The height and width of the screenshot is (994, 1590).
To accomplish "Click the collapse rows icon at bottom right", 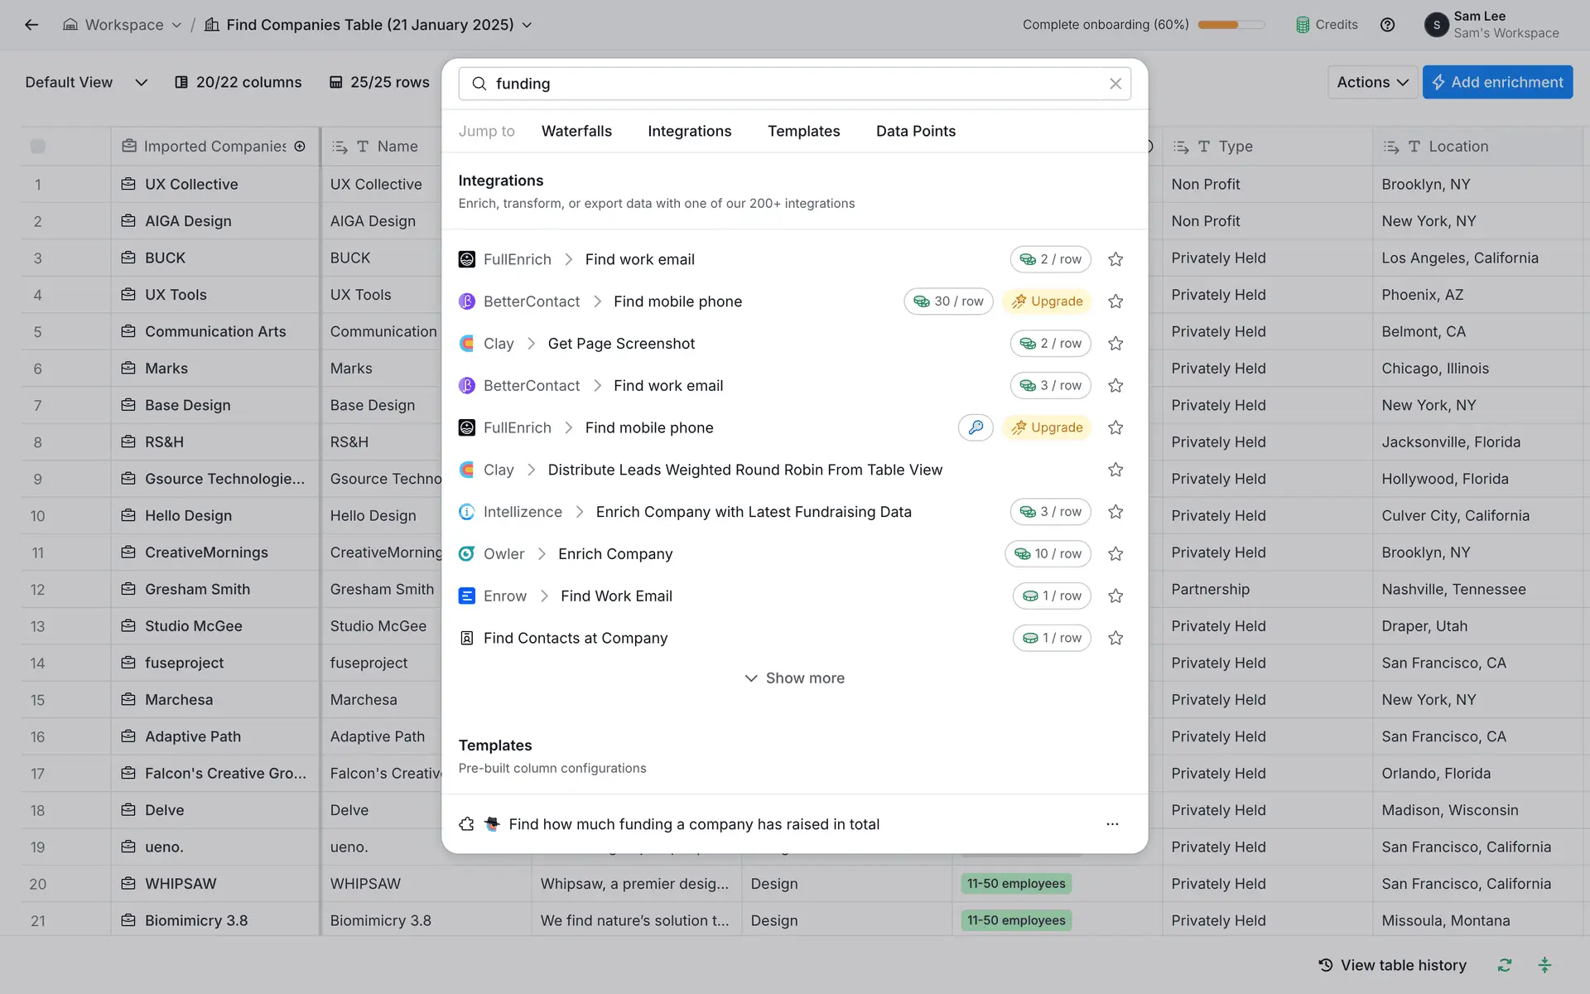I will click(1544, 965).
